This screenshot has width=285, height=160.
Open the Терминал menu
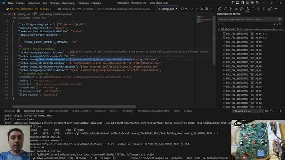[x=83, y=3]
